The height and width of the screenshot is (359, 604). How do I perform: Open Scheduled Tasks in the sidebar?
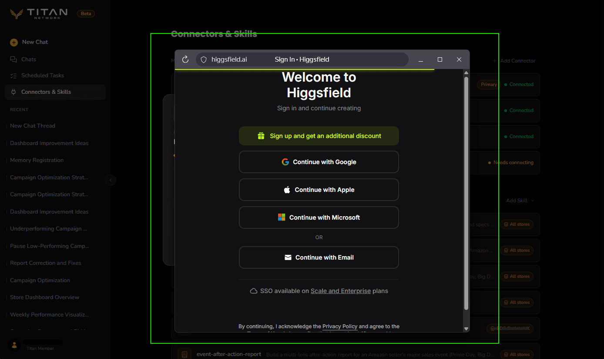click(x=43, y=76)
